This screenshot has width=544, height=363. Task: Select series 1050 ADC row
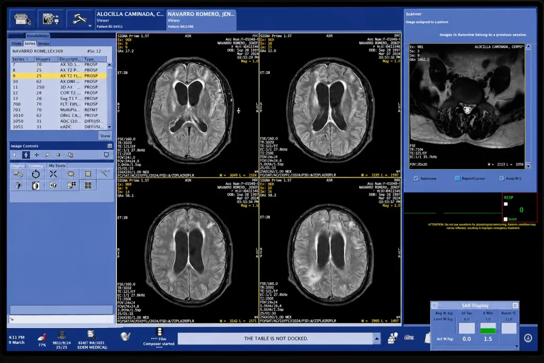coord(59,121)
